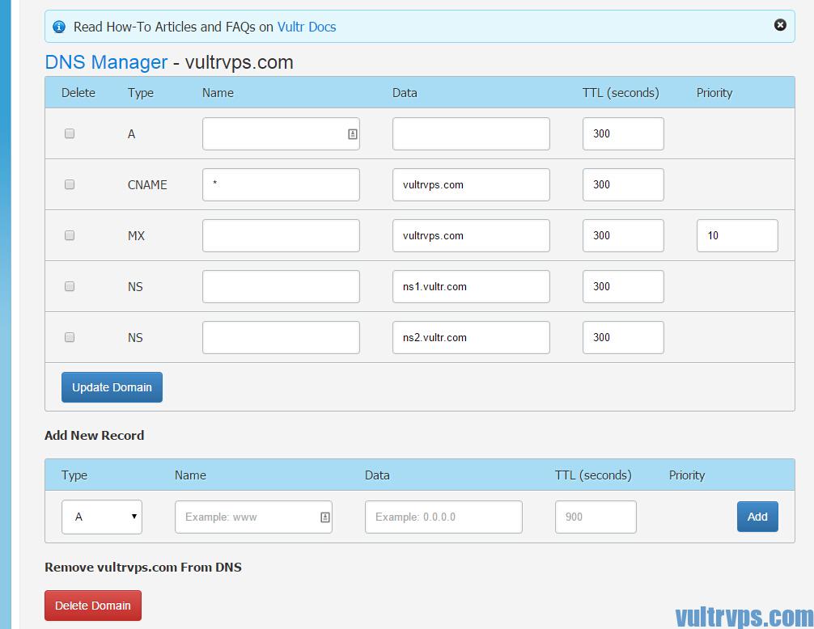The image size is (814, 629).
Task: Click the Data header in Add New Record
Action: [x=377, y=475]
